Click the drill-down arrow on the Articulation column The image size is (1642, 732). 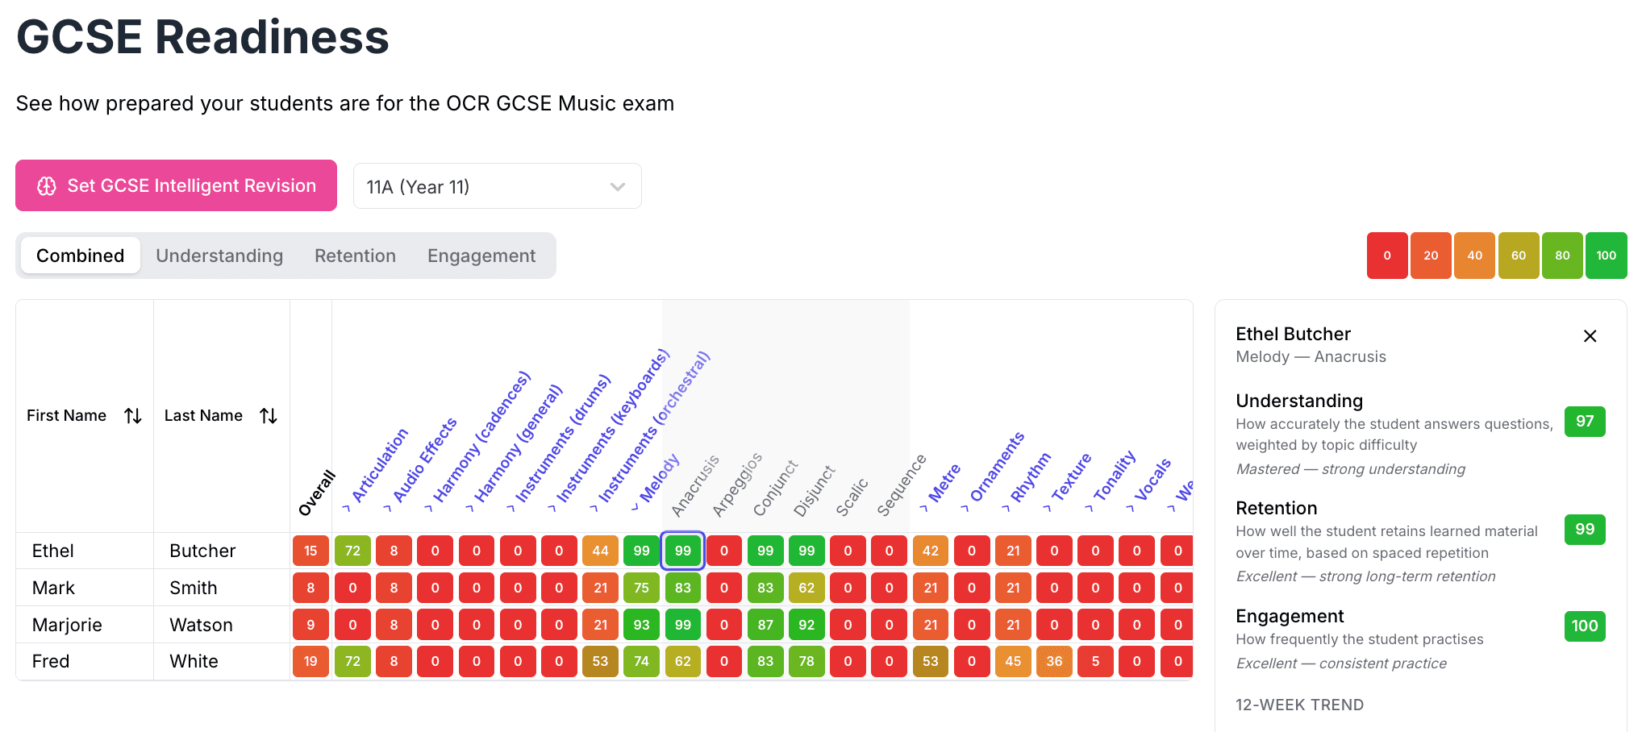point(348,509)
